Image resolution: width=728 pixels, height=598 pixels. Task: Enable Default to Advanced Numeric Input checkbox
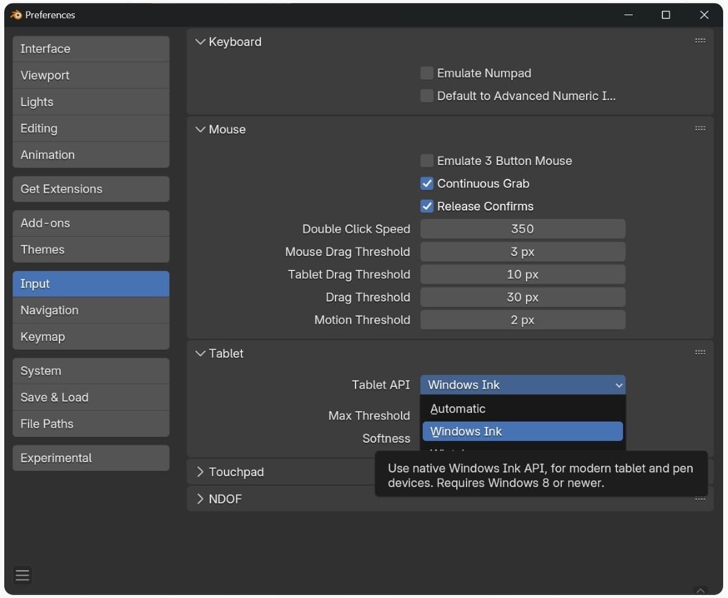coord(427,96)
